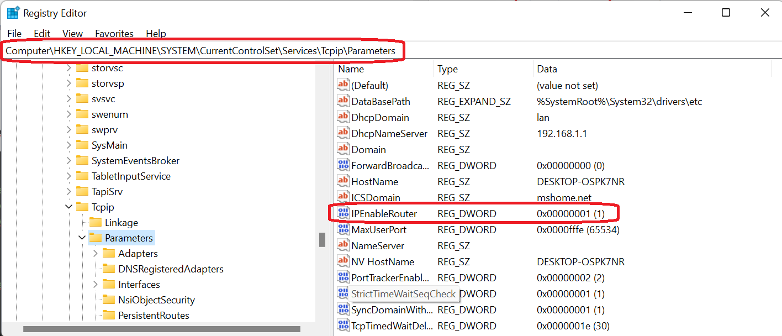Click the SyncDomainWith... DWORD icon
Screen dimensions: 782x336
click(344, 310)
